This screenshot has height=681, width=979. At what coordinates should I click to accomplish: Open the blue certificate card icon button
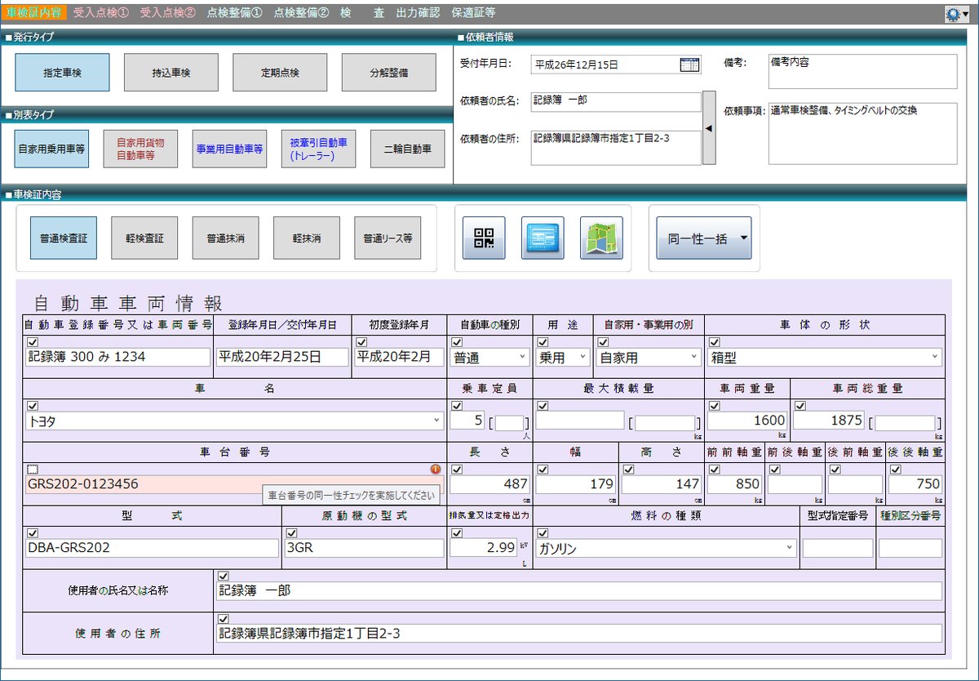[543, 238]
